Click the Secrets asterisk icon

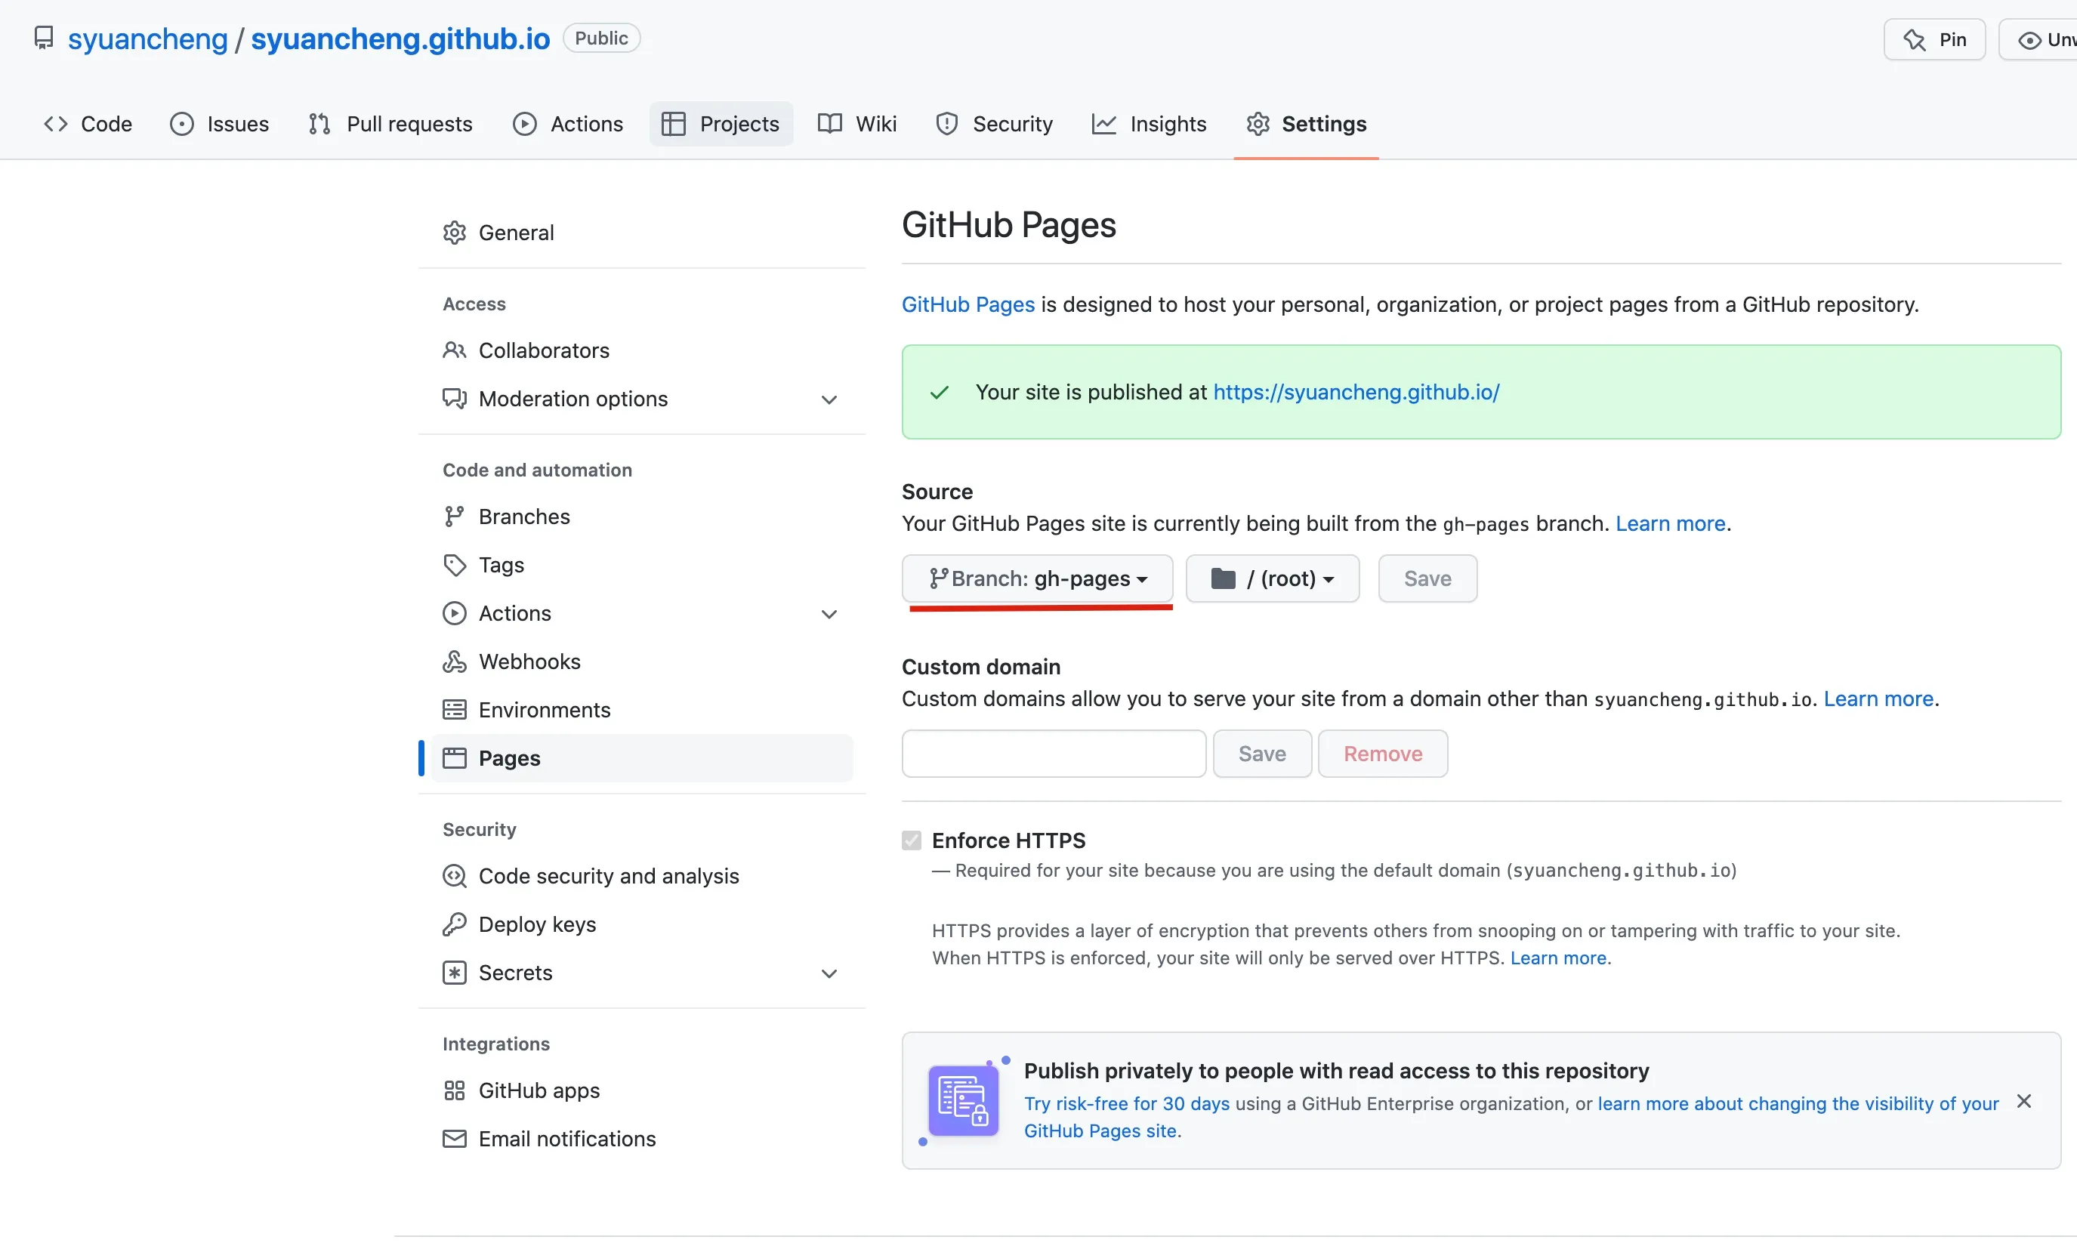(x=454, y=973)
